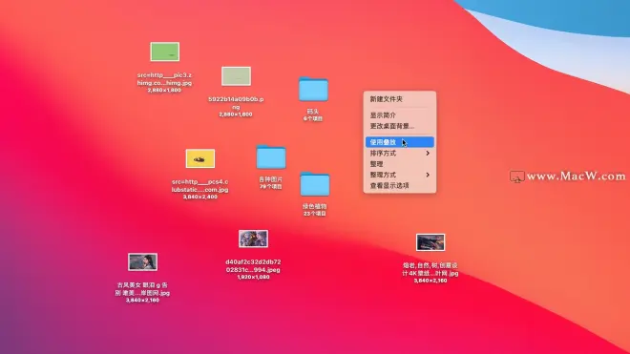Click the 各种图片 folder name label
Viewport: 630px width, 354px height.
point(271,179)
